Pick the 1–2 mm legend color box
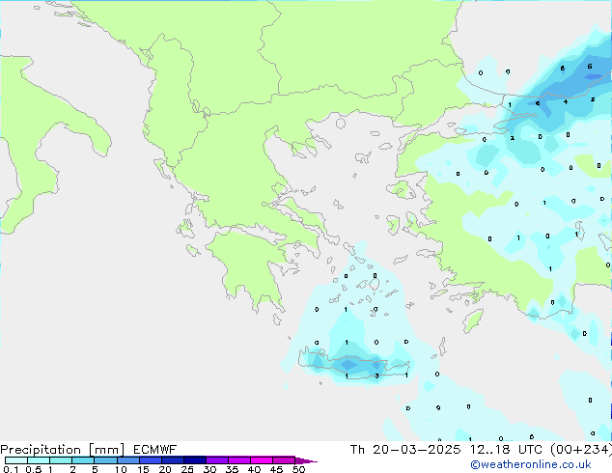Screen dimensions: 612x473 point(61,460)
